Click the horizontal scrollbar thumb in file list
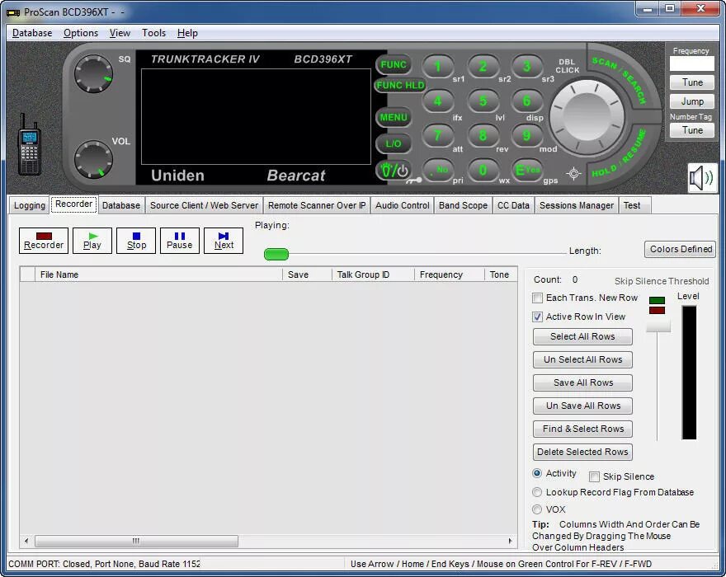This screenshot has height=577, width=726. pos(137,541)
